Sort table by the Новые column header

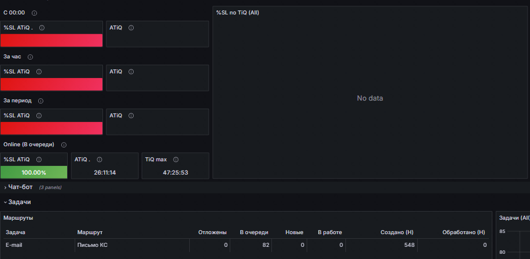[x=295, y=232]
